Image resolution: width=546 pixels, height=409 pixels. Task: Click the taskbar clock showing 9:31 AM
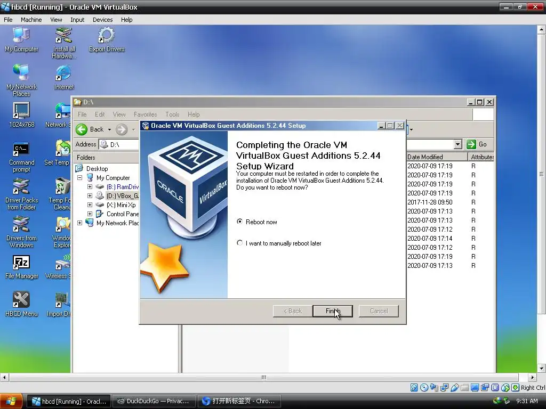526,402
